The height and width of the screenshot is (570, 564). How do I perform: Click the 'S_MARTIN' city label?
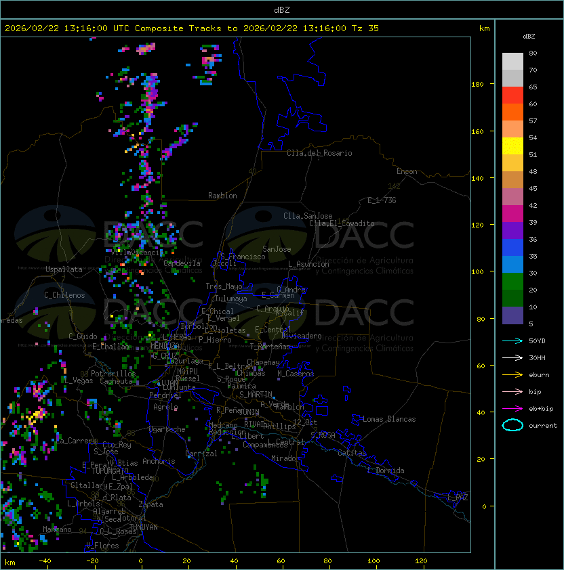(x=256, y=395)
